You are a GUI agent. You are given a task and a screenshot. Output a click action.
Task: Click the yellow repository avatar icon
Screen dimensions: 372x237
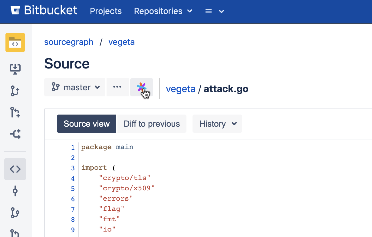(x=15, y=42)
